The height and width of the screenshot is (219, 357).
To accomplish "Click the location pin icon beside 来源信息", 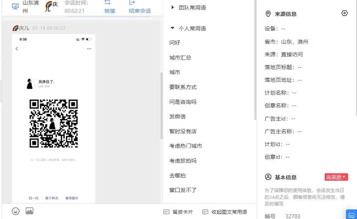I will click(x=268, y=14).
